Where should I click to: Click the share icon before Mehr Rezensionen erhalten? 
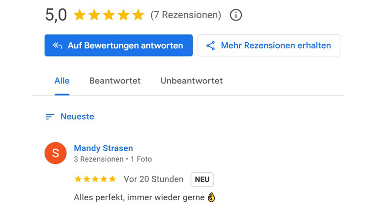coord(210,46)
